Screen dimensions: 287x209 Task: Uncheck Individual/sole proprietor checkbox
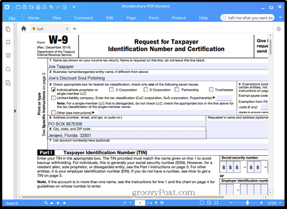click(53, 90)
